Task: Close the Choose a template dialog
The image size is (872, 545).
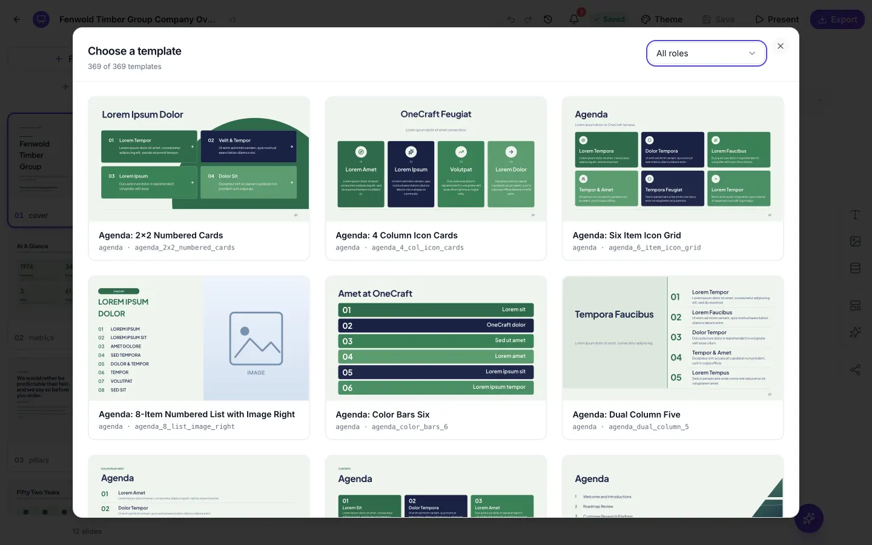Action: (781, 46)
